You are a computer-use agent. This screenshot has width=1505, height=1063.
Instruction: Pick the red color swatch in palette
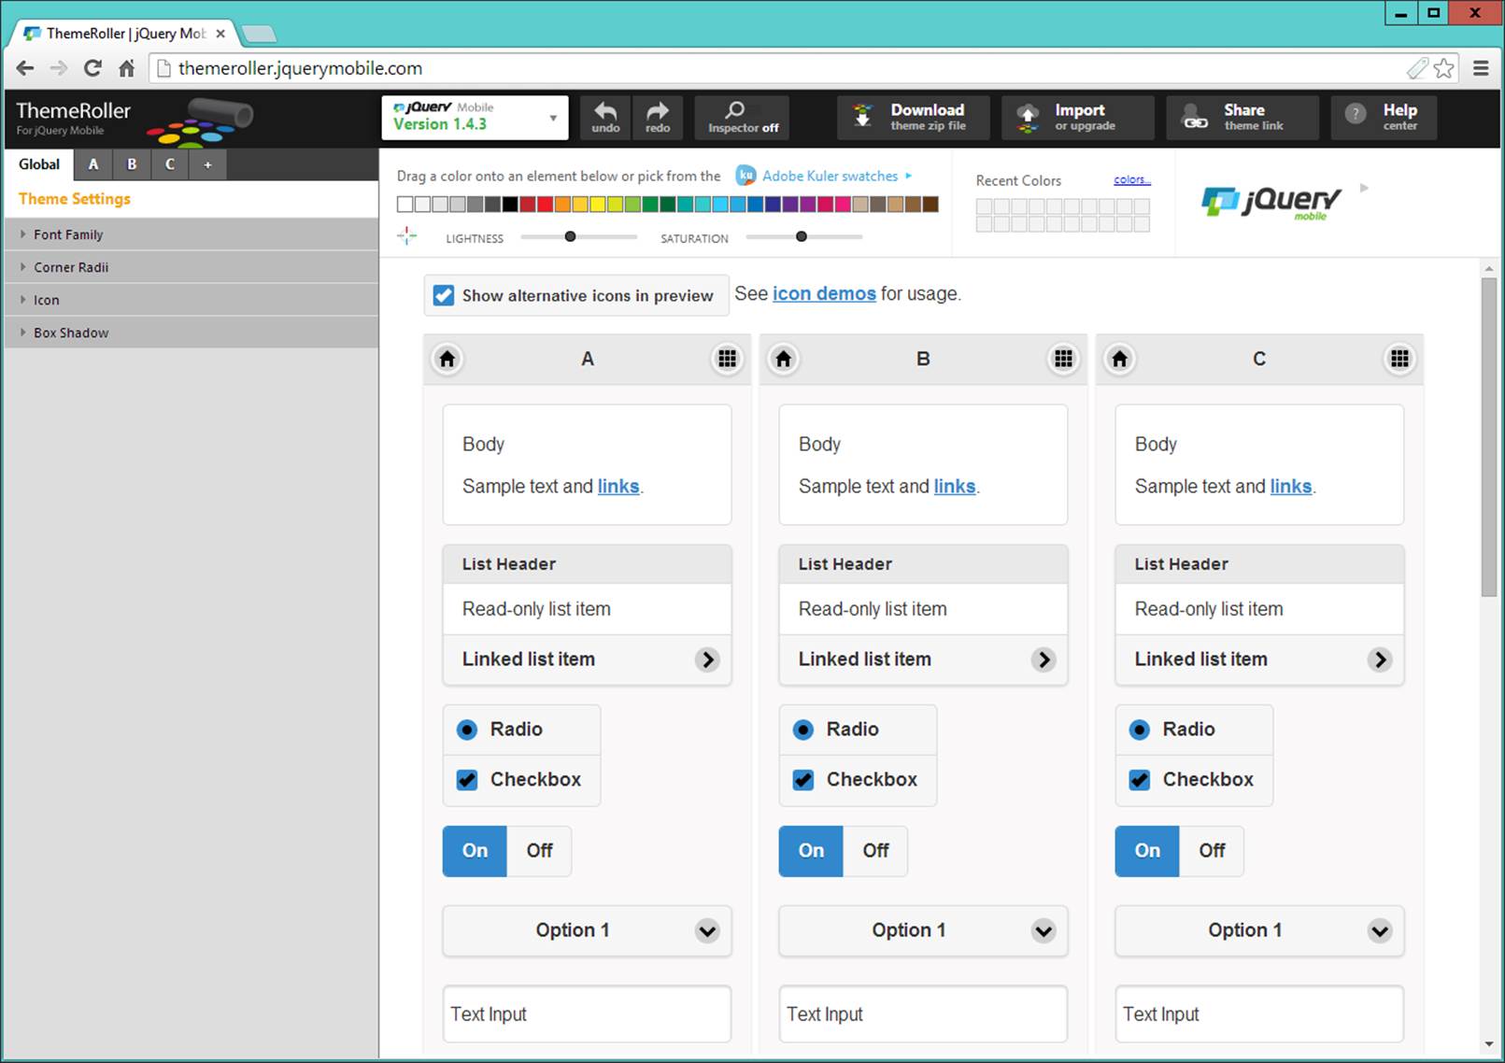point(546,204)
